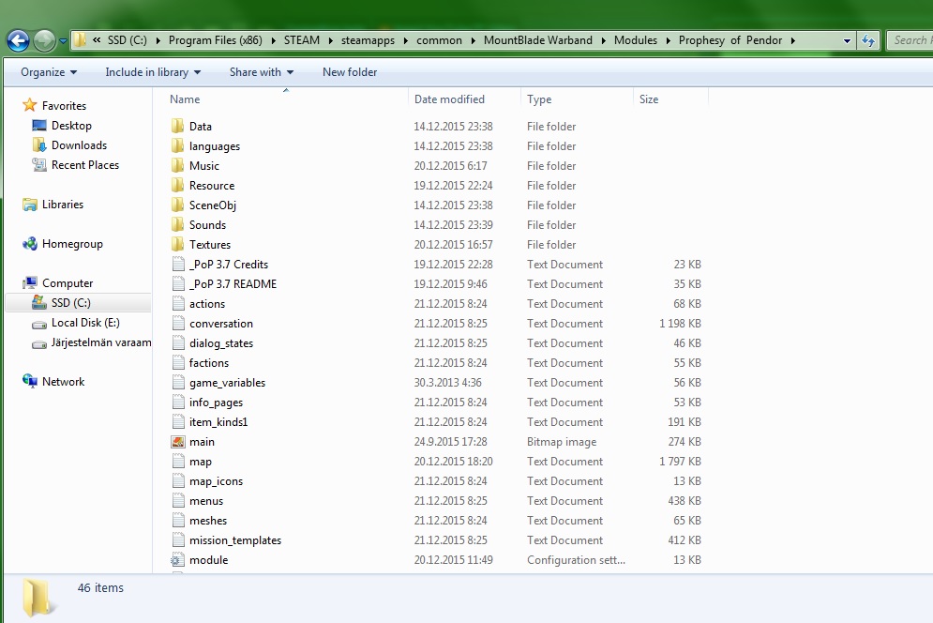Select the module configuration settings icon

click(176, 560)
